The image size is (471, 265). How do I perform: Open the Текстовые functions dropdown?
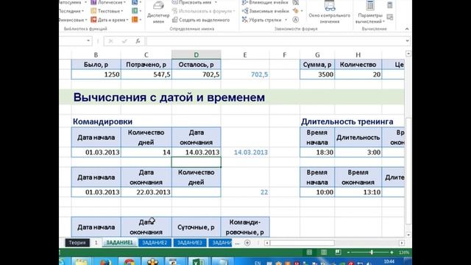coord(107,11)
